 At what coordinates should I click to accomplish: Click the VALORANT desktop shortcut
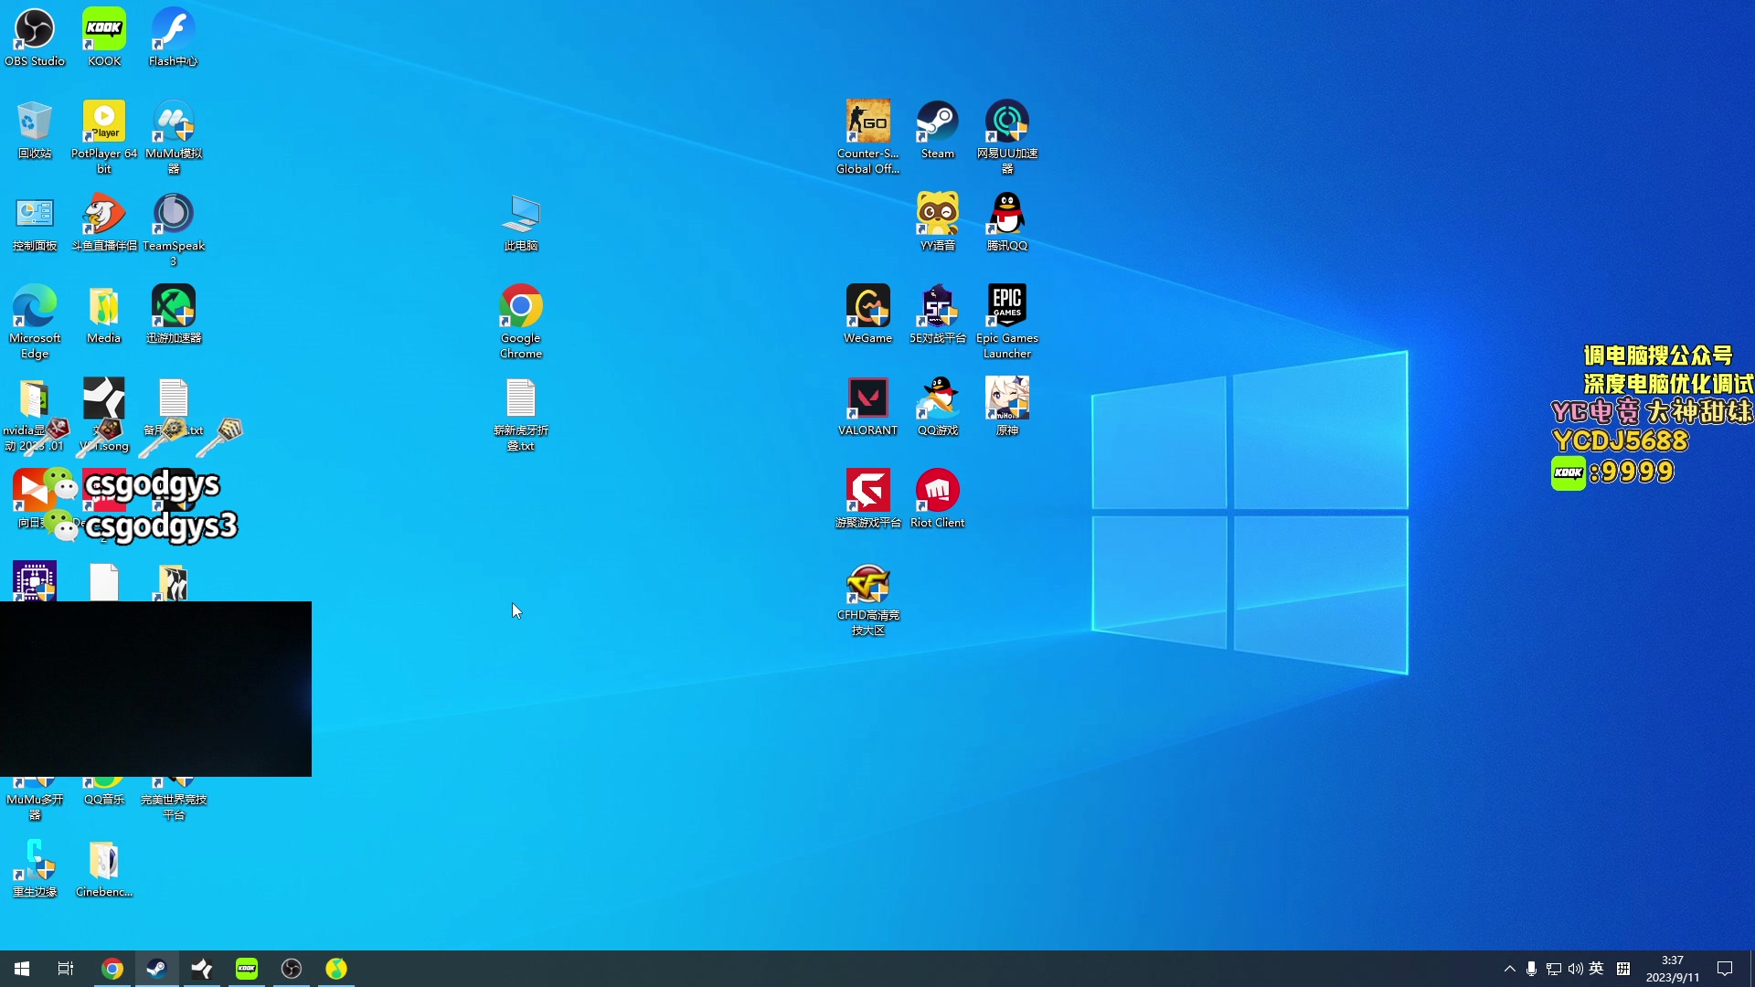(868, 407)
